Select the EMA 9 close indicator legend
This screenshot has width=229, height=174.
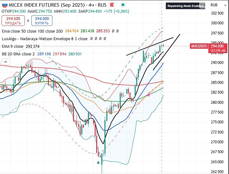coord(12,46)
